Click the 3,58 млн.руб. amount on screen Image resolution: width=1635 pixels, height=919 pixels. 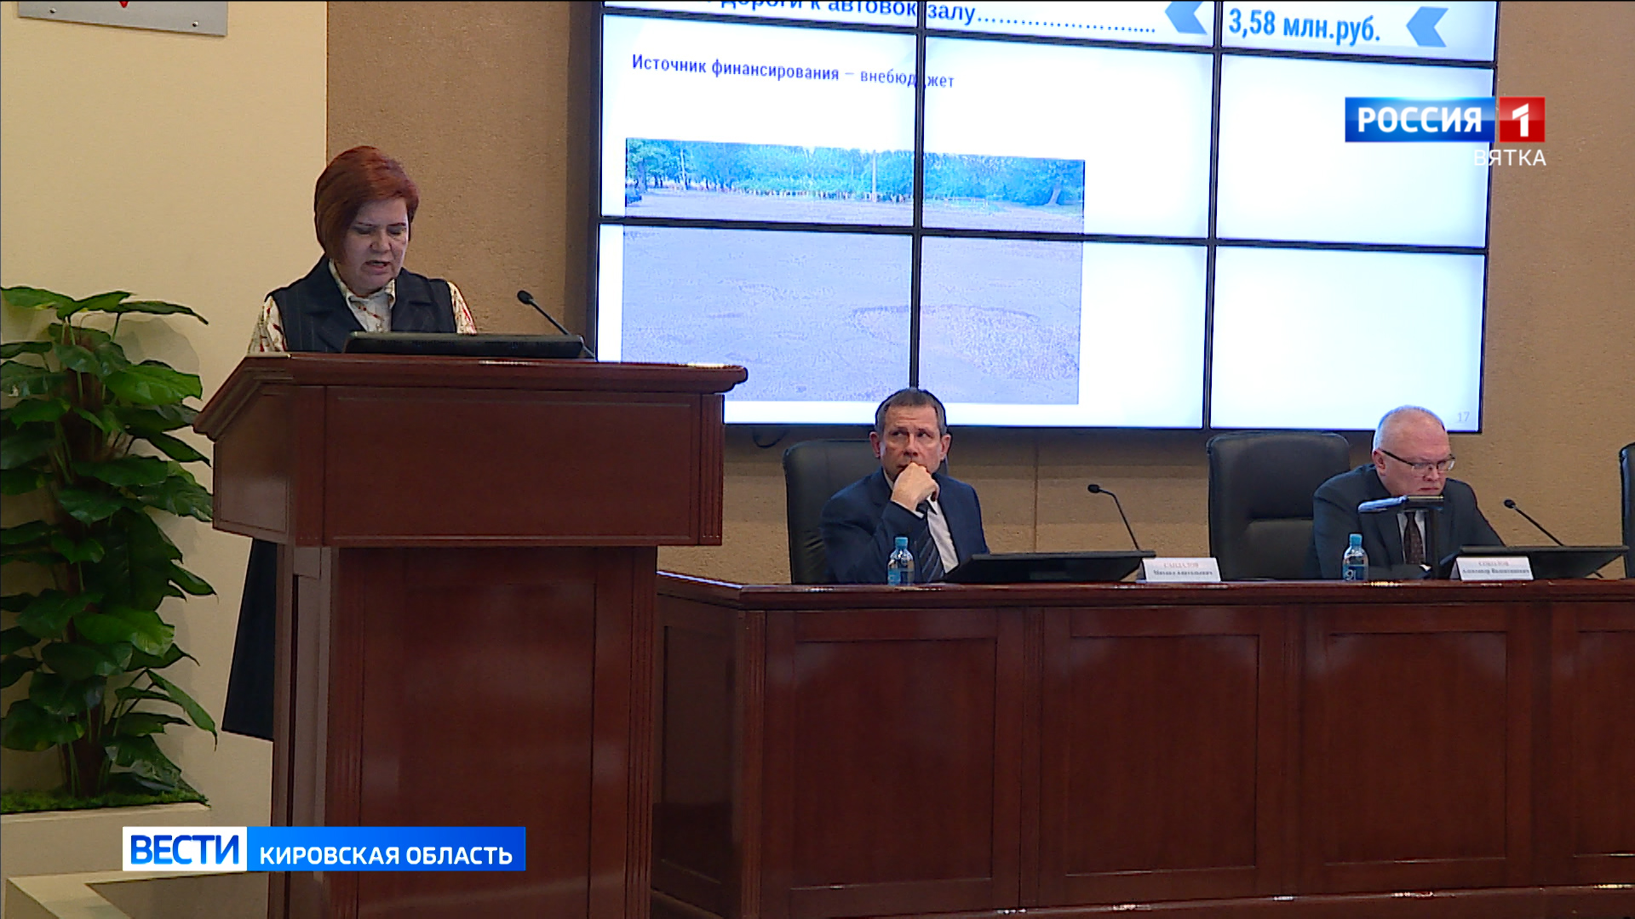(1303, 26)
